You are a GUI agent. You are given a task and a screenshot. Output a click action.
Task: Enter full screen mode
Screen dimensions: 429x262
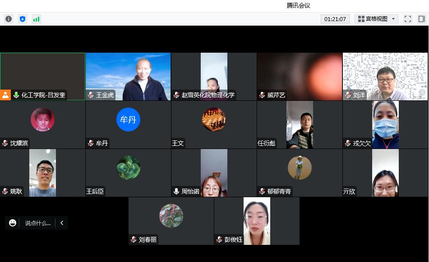408,19
